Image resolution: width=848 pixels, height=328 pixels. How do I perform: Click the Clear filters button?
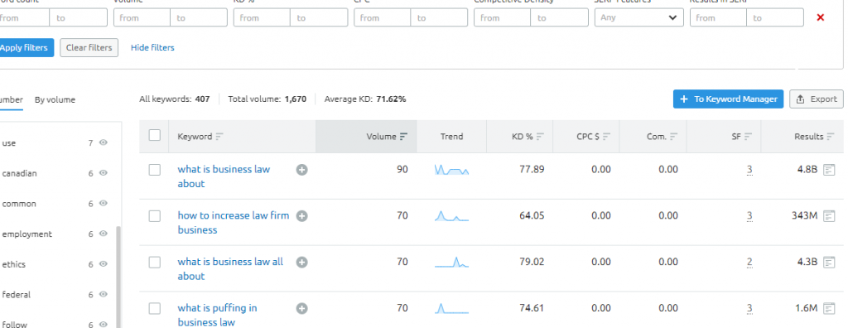pos(89,48)
